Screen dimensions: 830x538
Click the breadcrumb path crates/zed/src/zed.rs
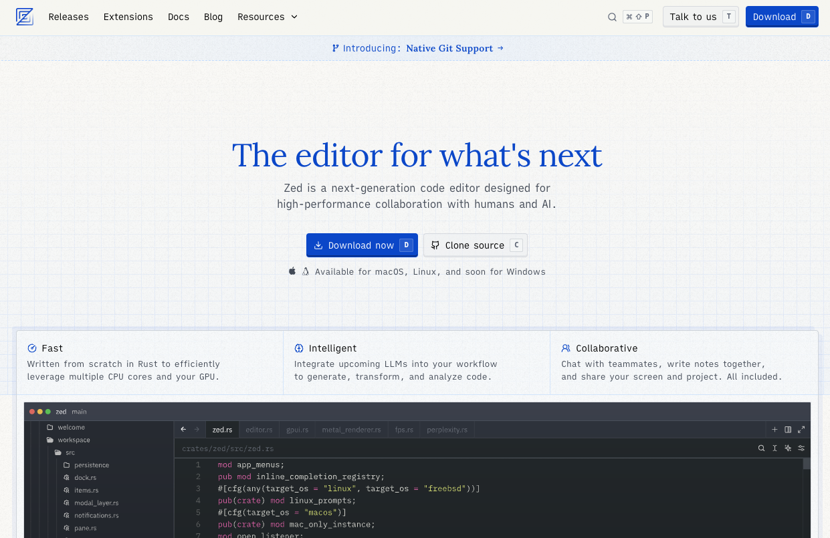(228, 448)
